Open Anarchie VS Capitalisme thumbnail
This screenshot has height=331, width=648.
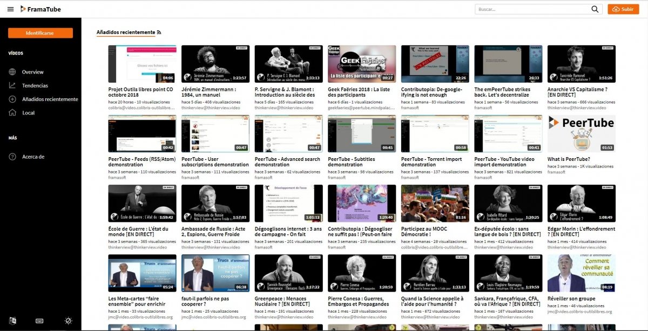click(x=582, y=64)
